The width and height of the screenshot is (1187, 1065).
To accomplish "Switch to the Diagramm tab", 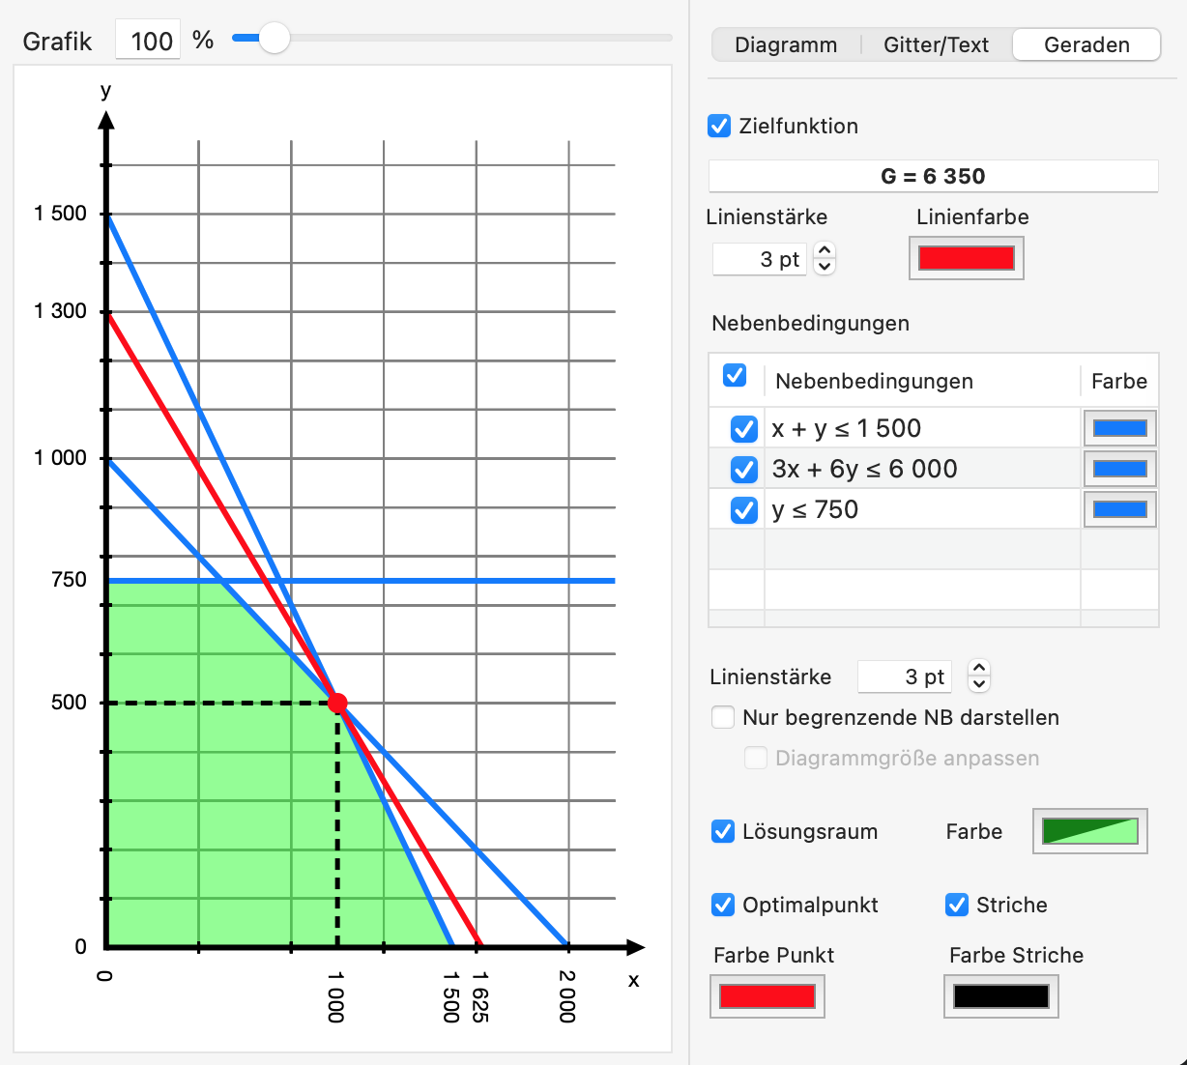I will [786, 44].
